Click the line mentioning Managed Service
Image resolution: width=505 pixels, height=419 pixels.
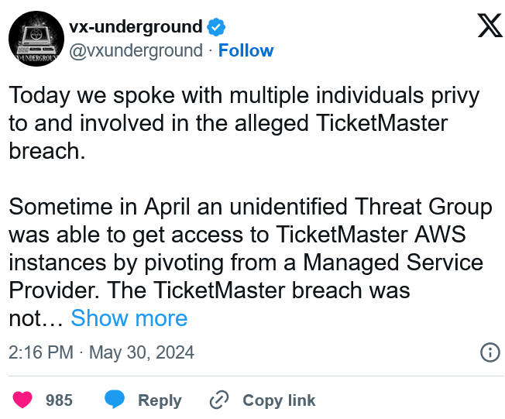246,263
